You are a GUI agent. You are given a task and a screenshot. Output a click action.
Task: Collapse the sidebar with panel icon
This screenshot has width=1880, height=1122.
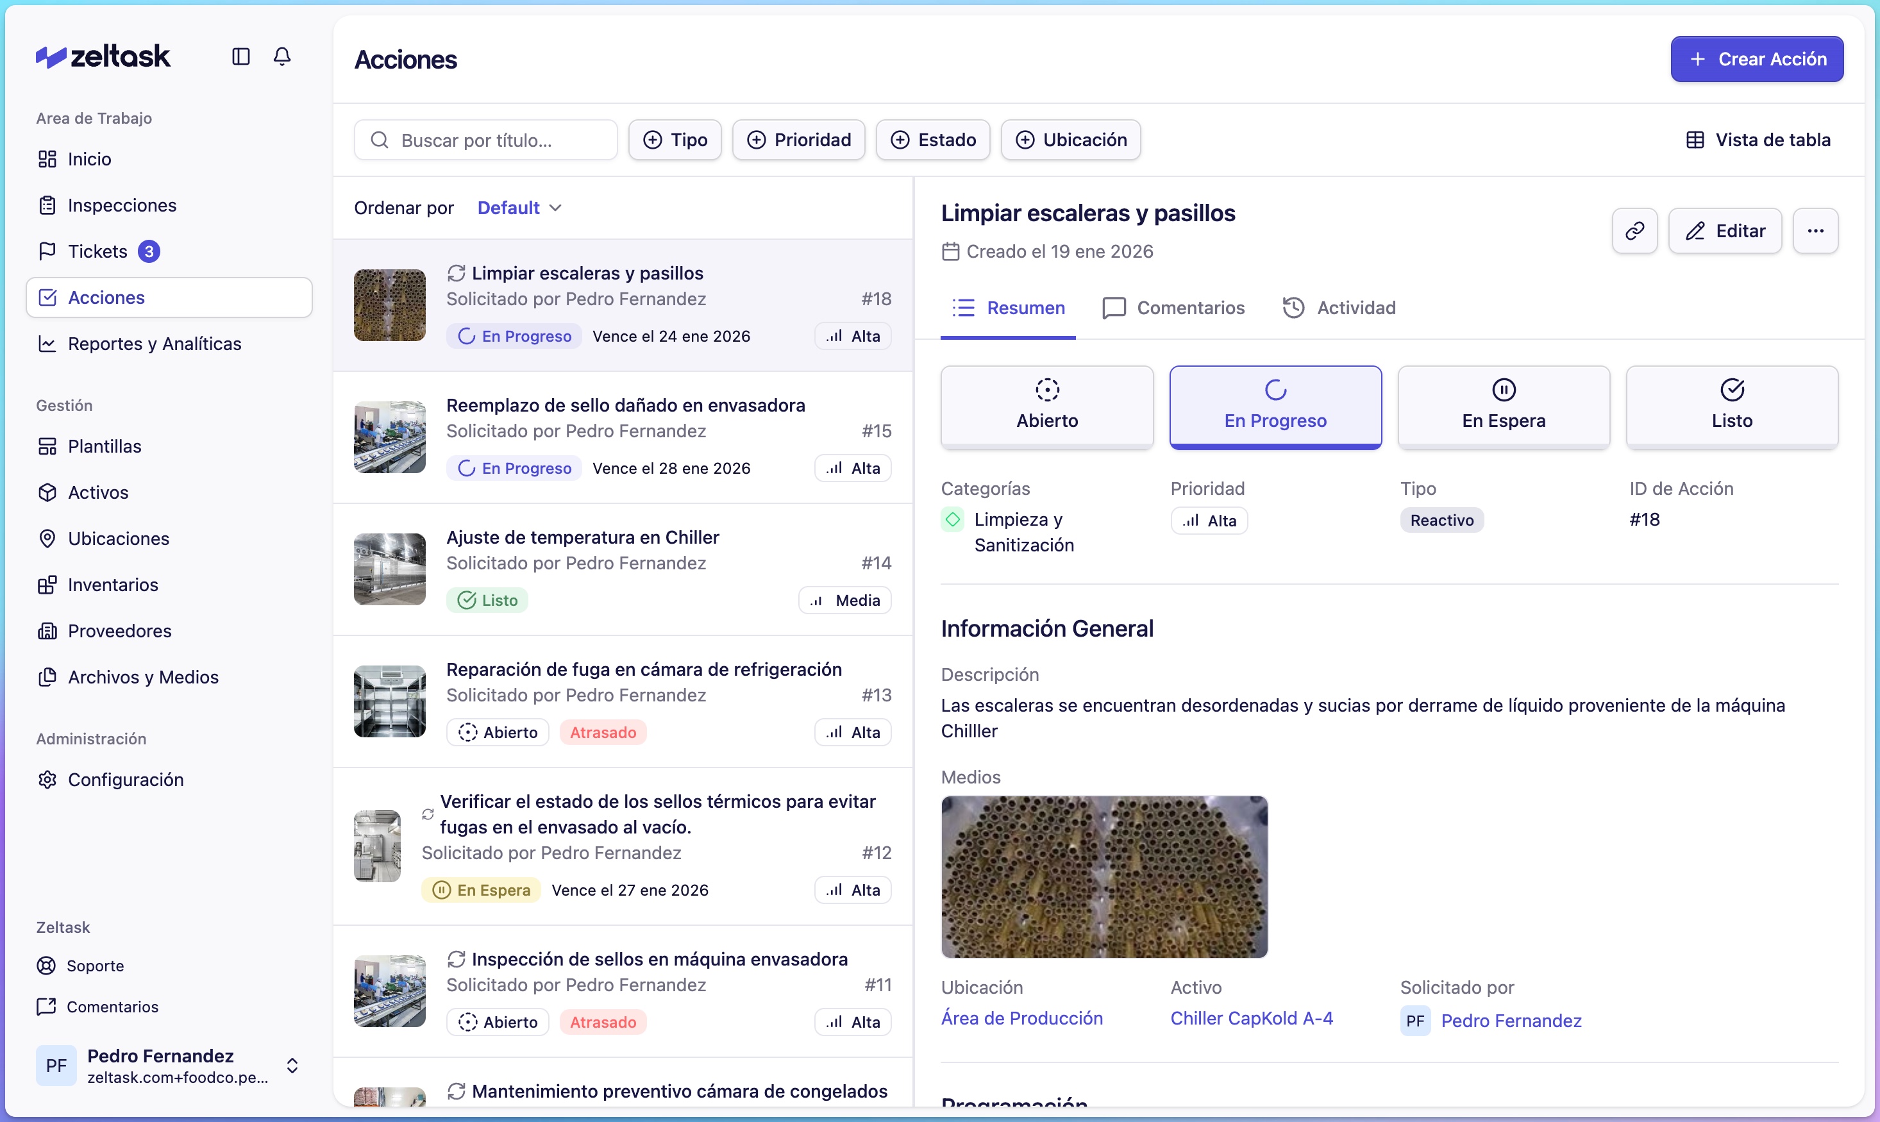240,56
